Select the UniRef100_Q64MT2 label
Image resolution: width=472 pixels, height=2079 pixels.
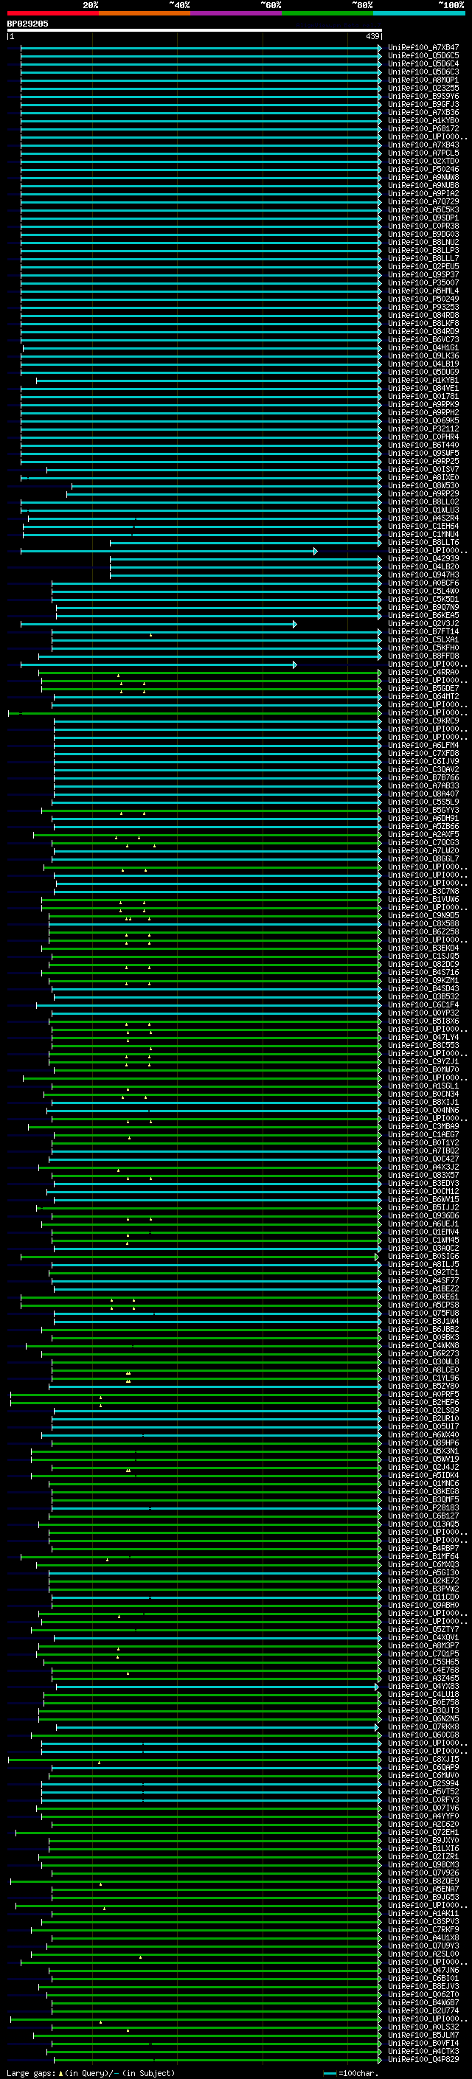(423, 696)
